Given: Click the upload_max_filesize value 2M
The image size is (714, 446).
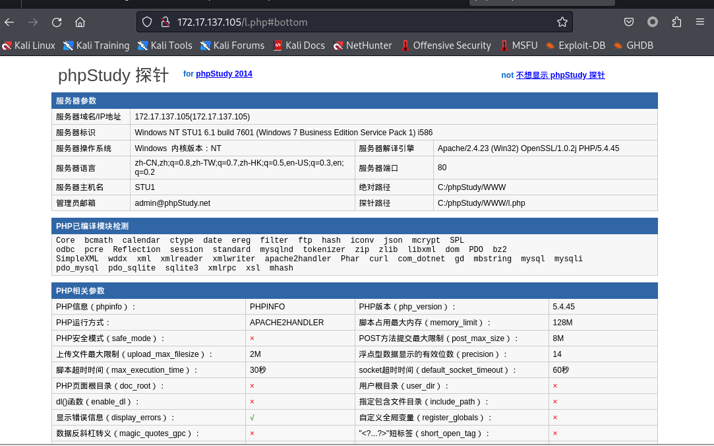Looking at the screenshot, I should [255, 354].
